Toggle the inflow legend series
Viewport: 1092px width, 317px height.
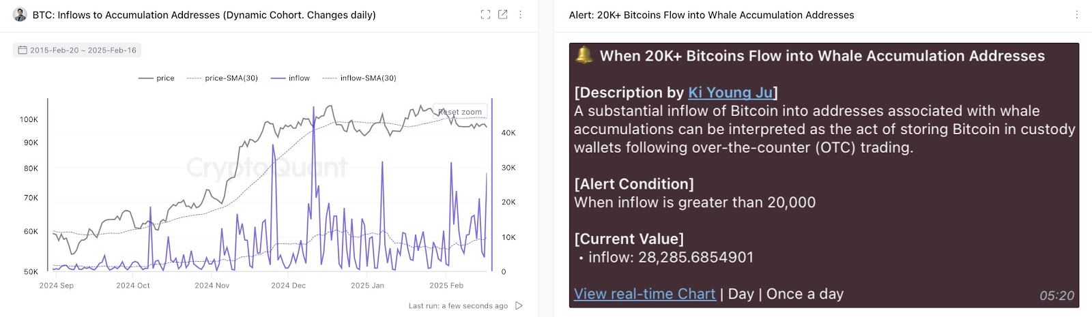291,78
